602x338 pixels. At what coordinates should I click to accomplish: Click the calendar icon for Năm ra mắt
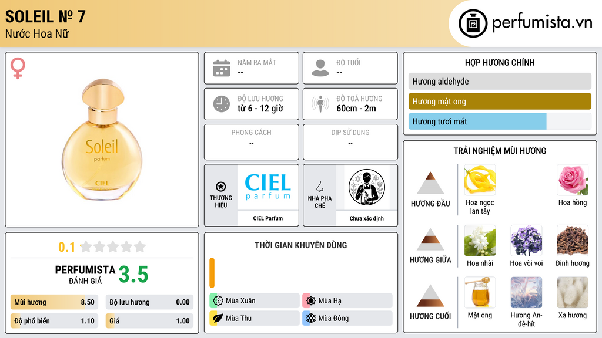tap(222, 68)
